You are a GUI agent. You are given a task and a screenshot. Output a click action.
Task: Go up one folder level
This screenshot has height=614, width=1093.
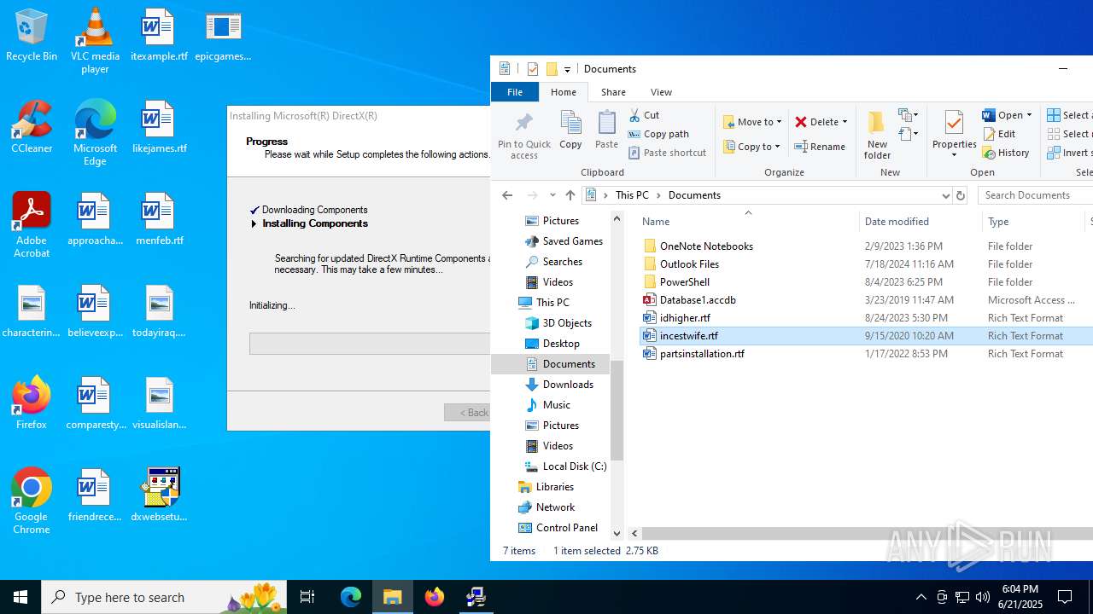[570, 195]
